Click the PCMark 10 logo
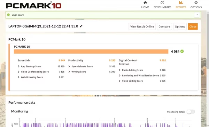This screenshot has width=209, height=127. pyautogui.click(x=33, y=5)
